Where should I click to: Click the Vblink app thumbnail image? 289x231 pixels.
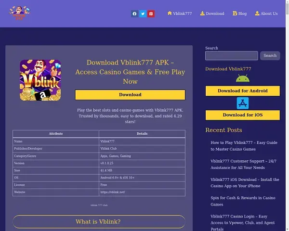[40, 80]
